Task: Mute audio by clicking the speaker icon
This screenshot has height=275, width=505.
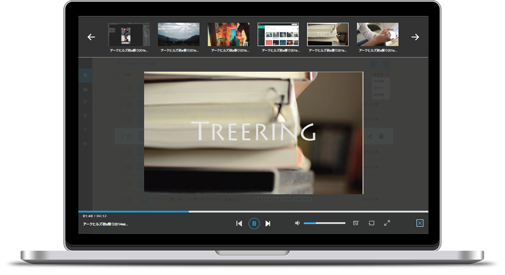Action: pyautogui.click(x=297, y=223)
